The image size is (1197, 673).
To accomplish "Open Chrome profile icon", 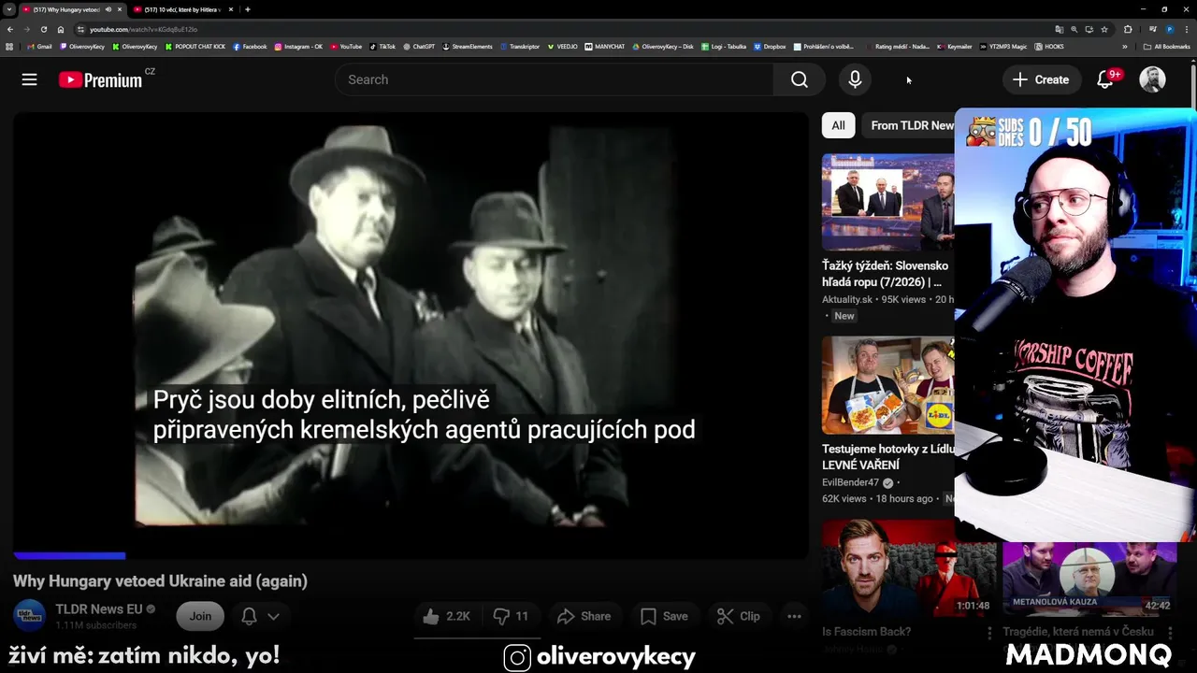I will pyautogui.click(x=1170, y=29).
